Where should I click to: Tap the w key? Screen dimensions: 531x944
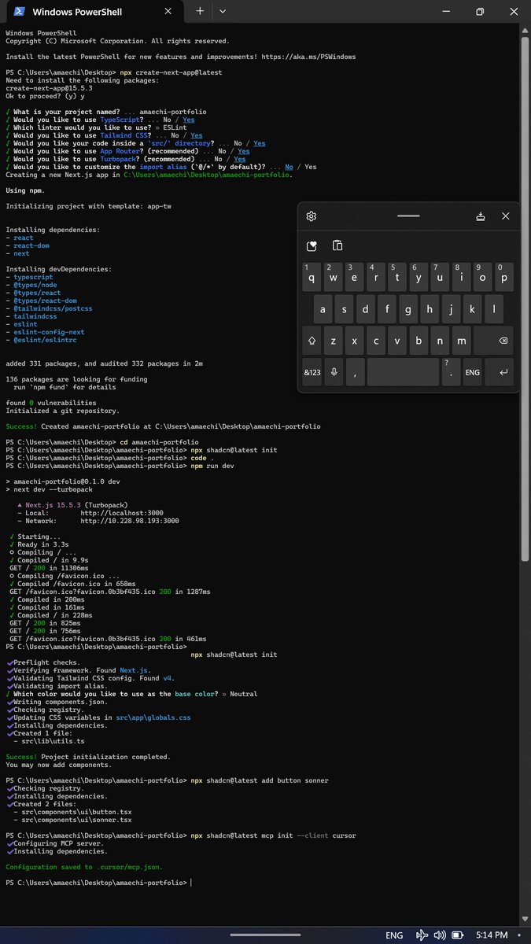(x=334, y=277)
